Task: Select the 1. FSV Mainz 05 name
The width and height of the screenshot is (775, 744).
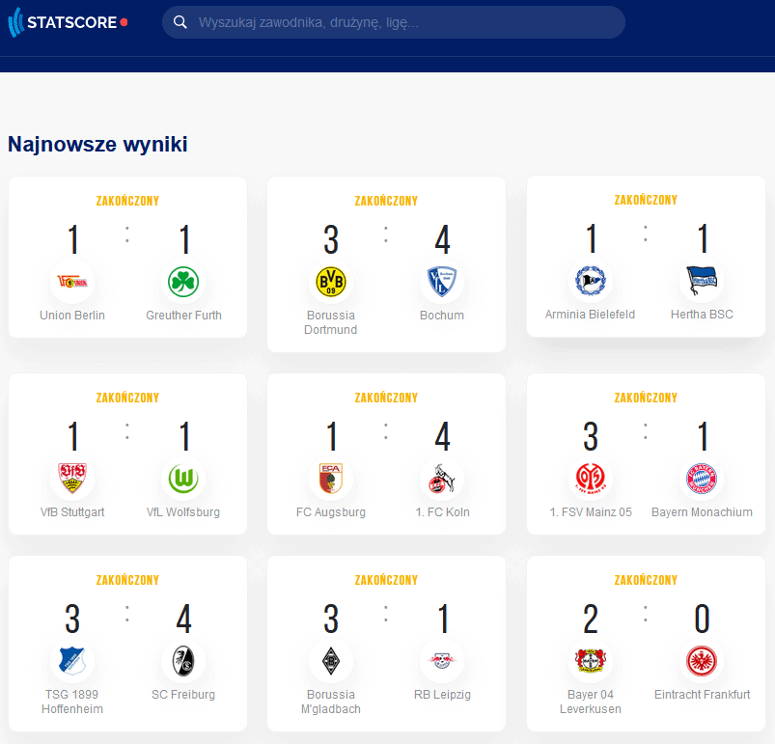Action: tap(590, 511)
